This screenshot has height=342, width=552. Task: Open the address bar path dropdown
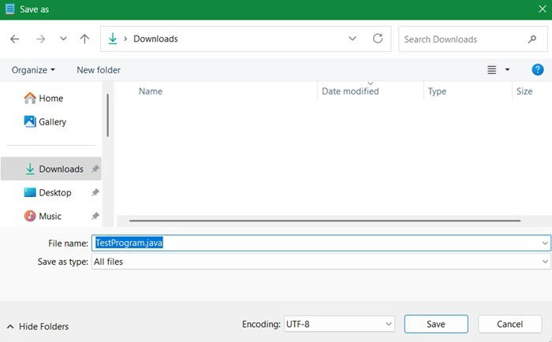[352, 39]
